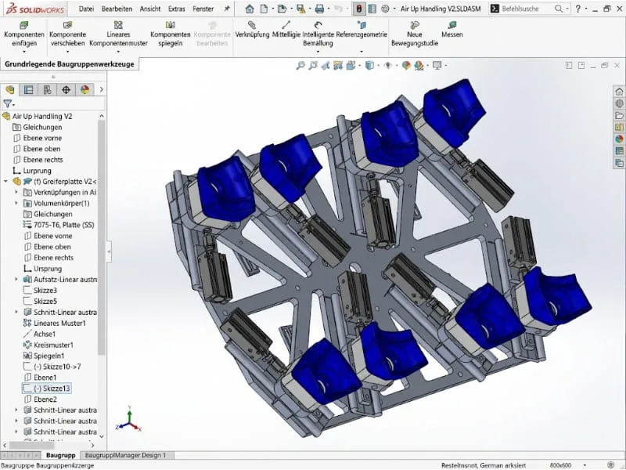Open the FeatureManager design tree tab

(10, 89)
